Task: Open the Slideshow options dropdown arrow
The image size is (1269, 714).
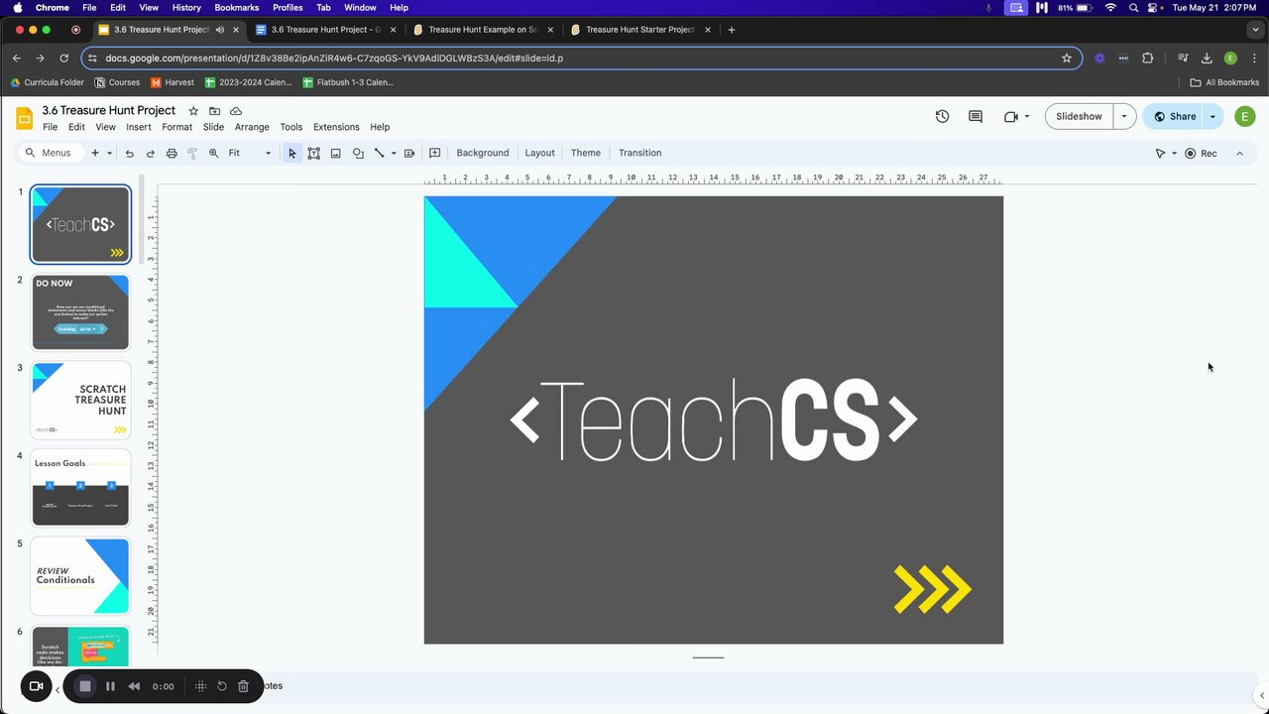Action: [1124, 116]
